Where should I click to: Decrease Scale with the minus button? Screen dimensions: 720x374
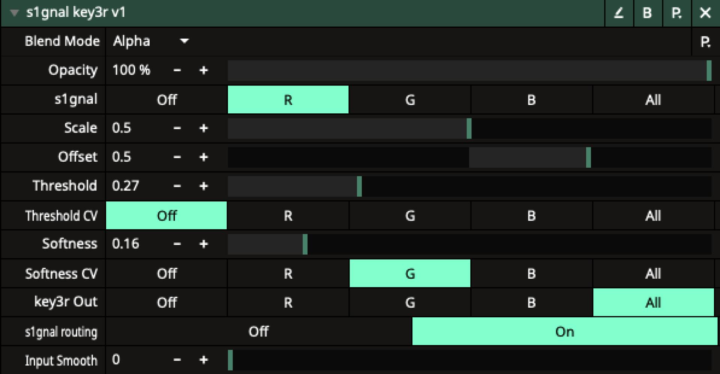pos(177,128)
